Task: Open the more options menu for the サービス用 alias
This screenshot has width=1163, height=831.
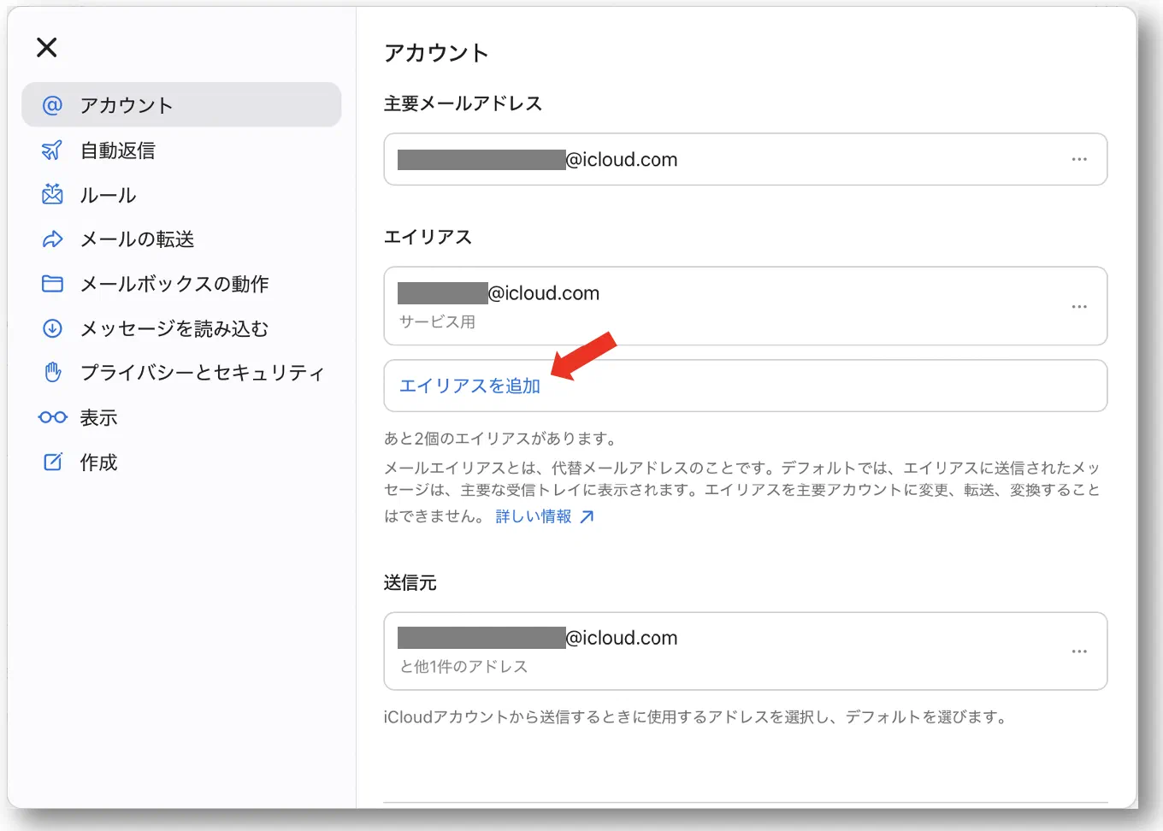Action: pos(1079,306)
